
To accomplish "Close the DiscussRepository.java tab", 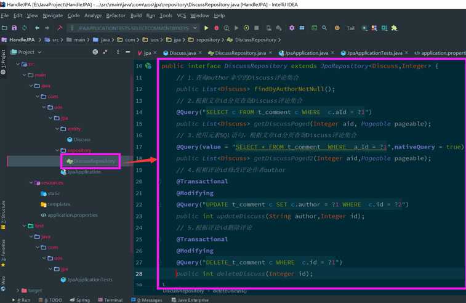I will coord(270,52).
